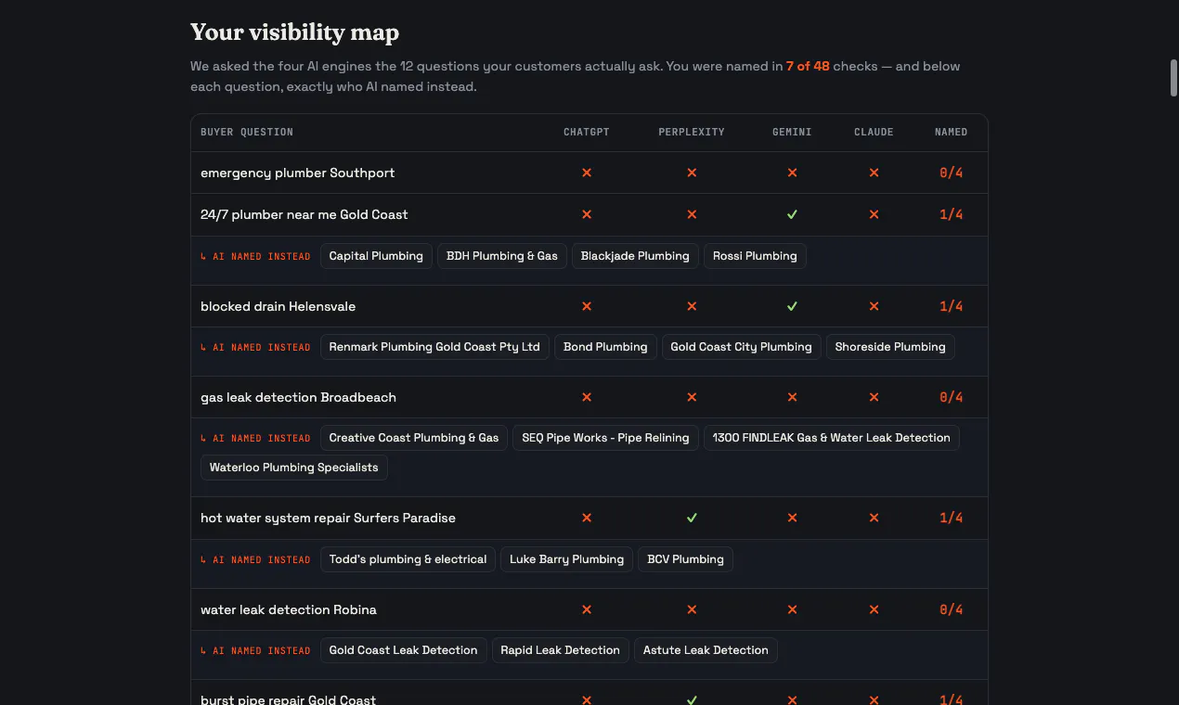The width and height of the screenshot is (1179, 705).
Task: Click ChatGPT cross for gas leak detection Broadbeach
Action: tap(587, 397)
